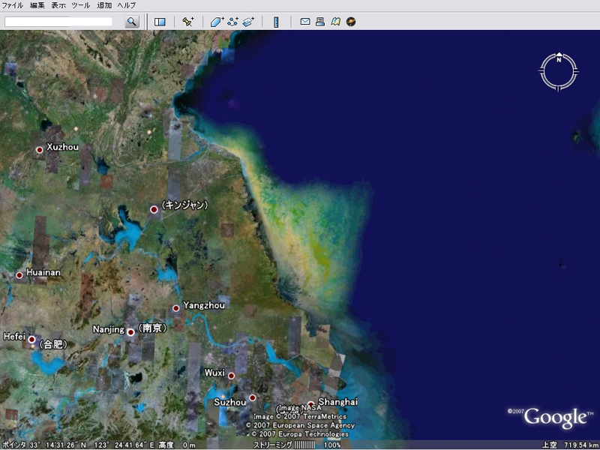Click the Hefei placemark dot
Viewport: 600px width, 450px height.
tap(31, 340)
